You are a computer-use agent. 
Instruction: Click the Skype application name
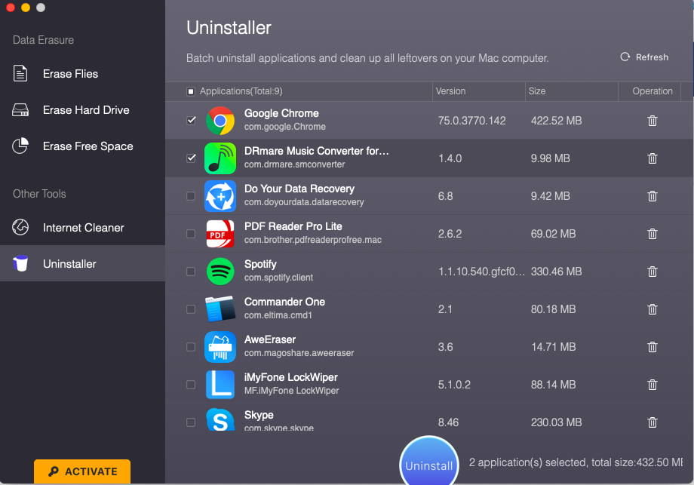pyautogui.click(x=259, y=415)
